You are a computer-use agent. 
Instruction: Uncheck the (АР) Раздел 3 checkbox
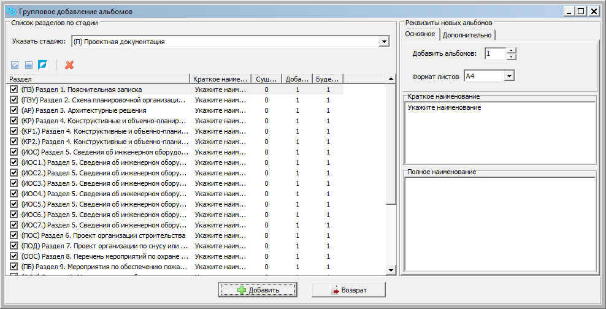[x=14, y=110]
